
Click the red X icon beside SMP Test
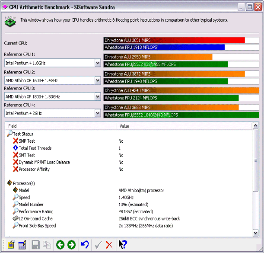[16, 141]
